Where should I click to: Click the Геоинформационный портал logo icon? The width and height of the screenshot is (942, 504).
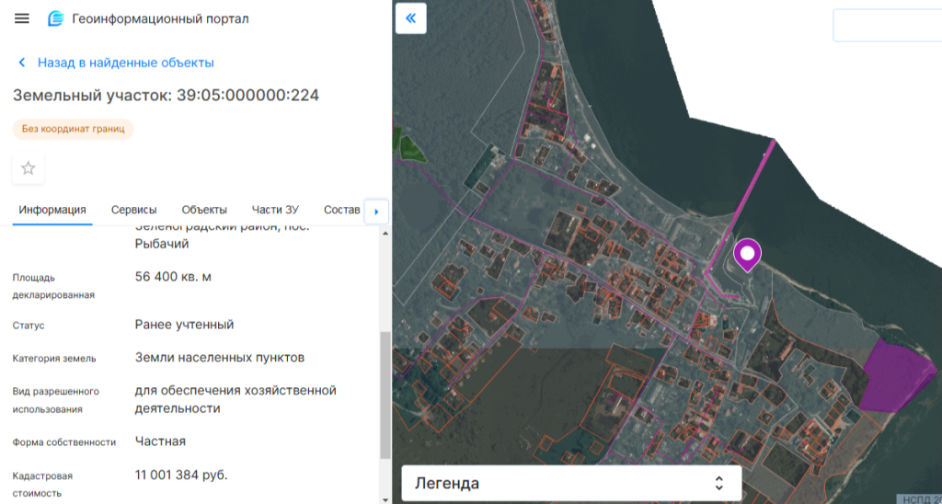[56, 18]
